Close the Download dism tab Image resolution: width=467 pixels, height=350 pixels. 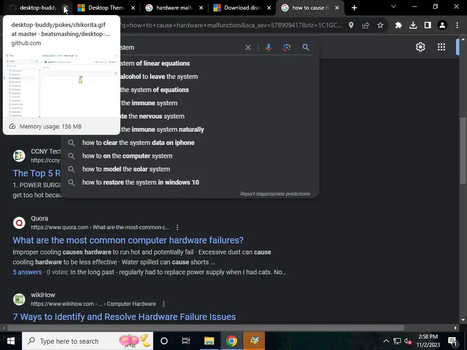269,8
